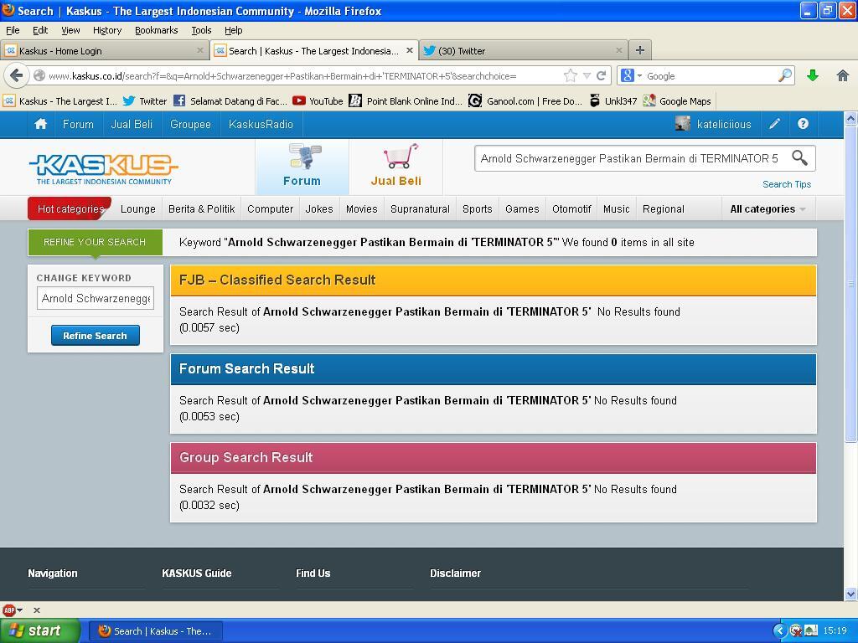
Task: Open the Windows start button
Action: click(x=39, y=630)
